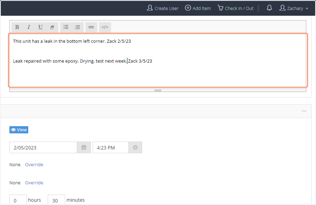Click Create User in top bar
This screenshot has height=205, width=316.
click(x=163, y=8)
